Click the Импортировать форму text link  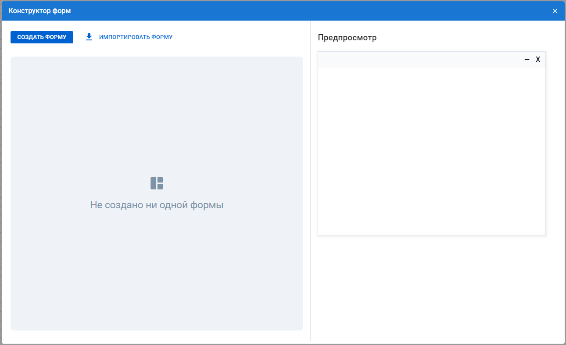(x=136, y=37)
